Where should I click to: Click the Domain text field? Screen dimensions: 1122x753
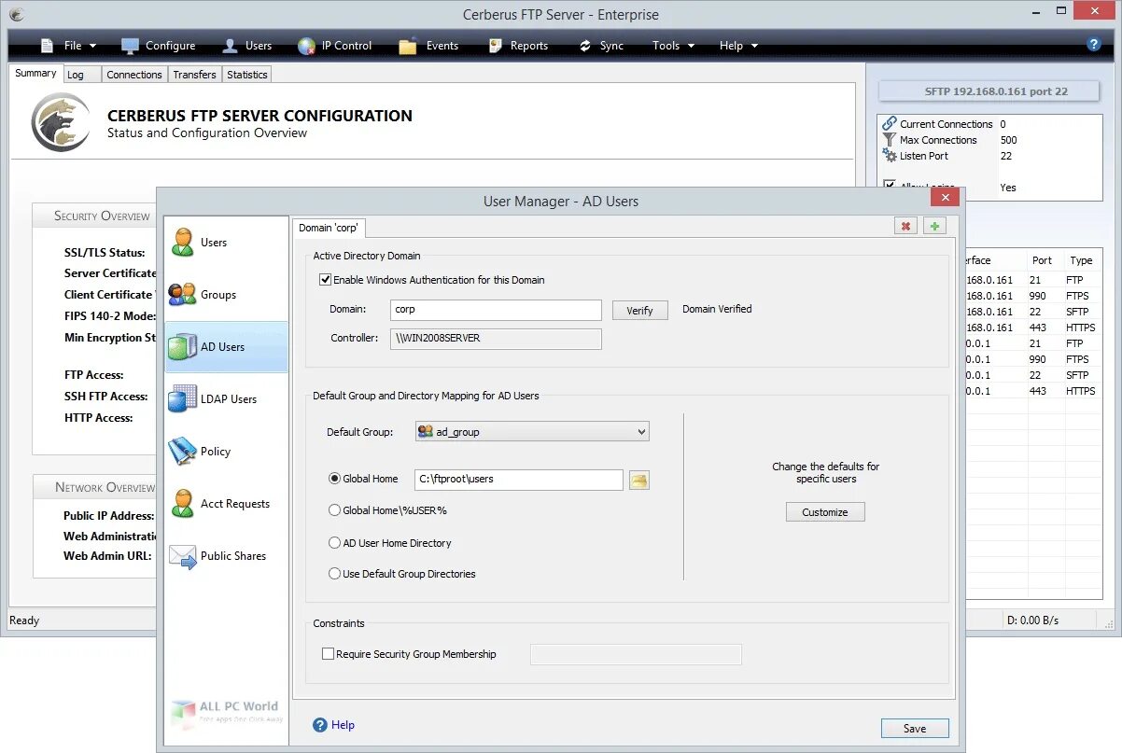pos(496,309)
